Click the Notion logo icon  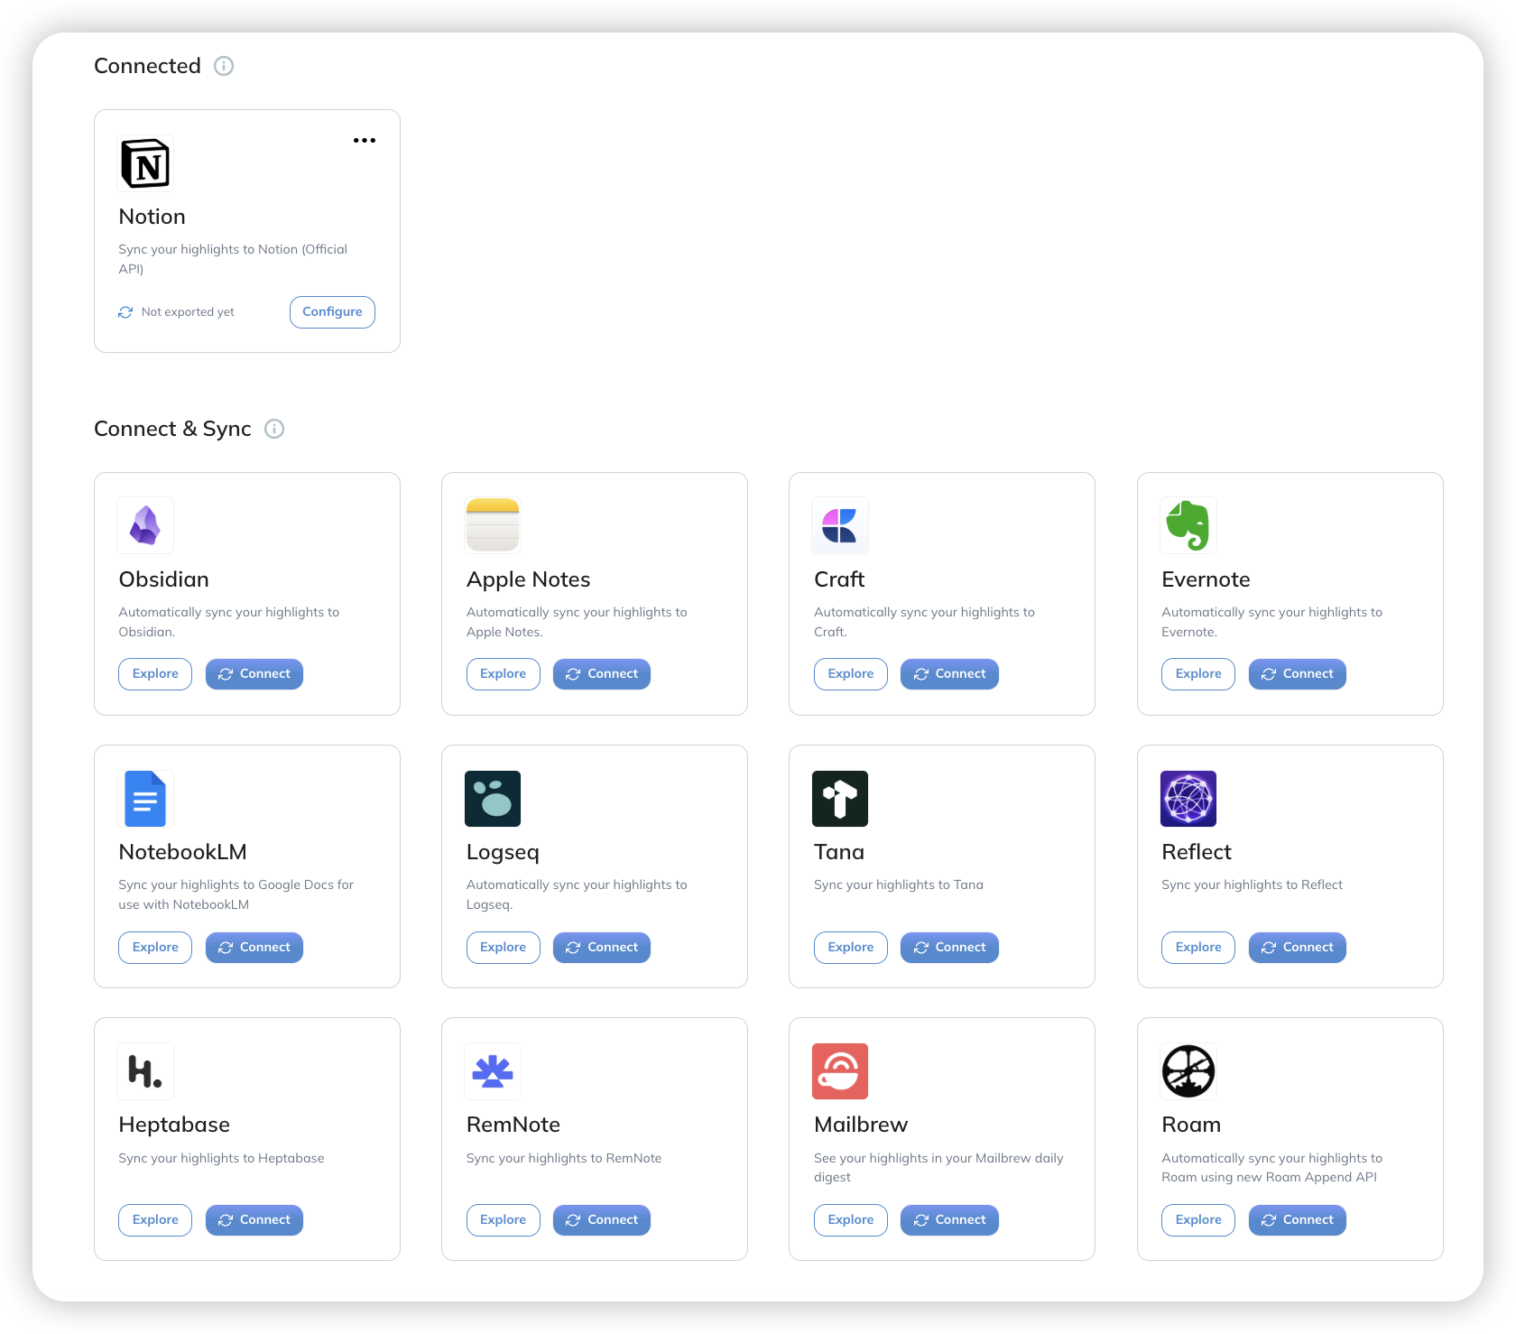tap(145, 163)
